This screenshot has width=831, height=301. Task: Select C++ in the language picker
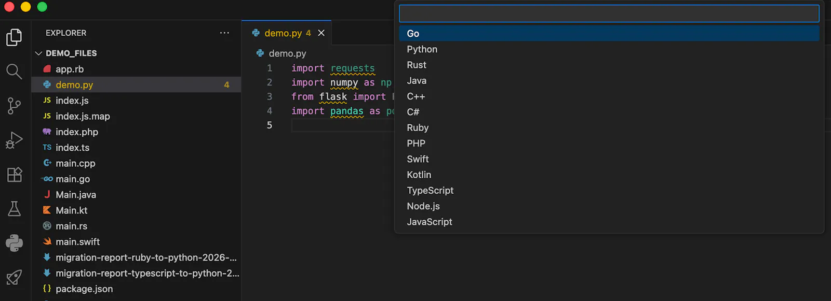pos(609,96)
